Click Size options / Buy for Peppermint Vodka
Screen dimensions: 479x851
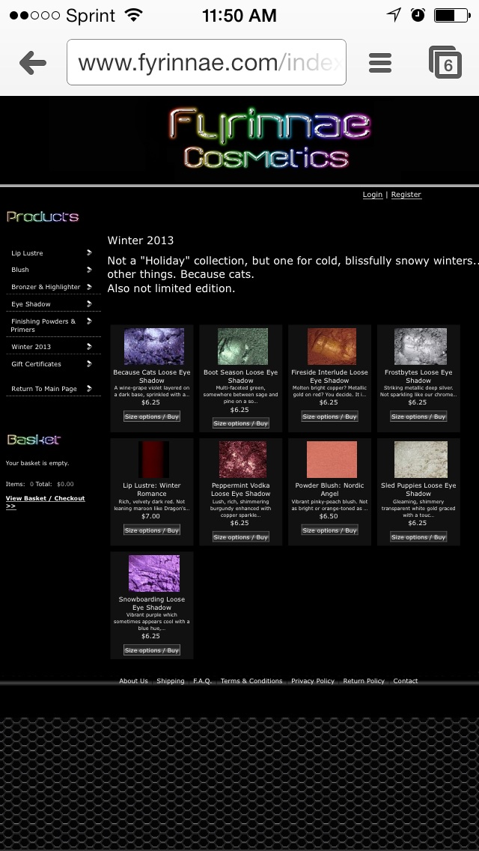241,537
